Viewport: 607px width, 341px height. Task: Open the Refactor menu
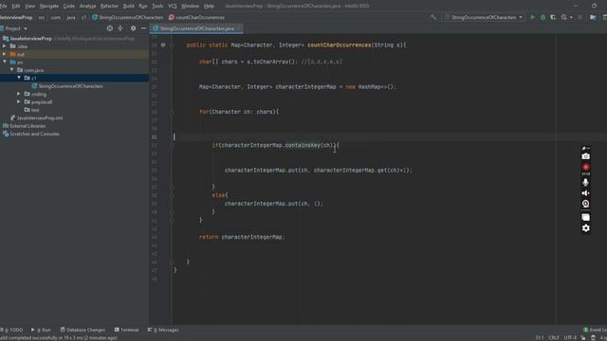(110, 7)
